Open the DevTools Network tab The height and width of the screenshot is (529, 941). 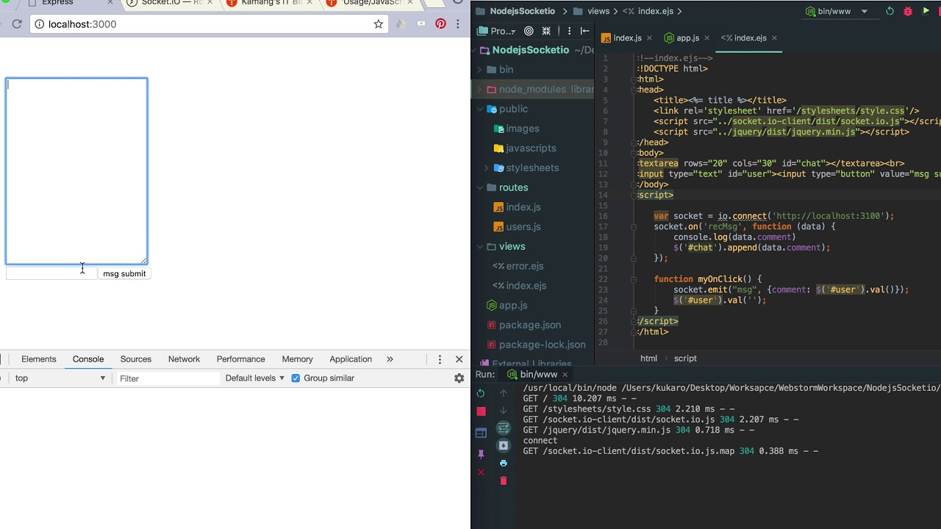pos(184,359)
